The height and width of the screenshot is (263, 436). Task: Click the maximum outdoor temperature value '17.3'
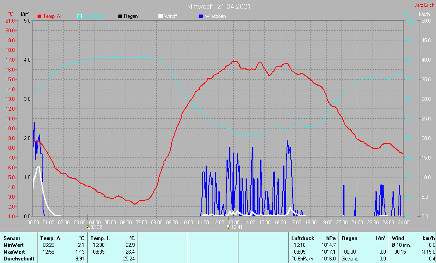(x=80, y=252)
